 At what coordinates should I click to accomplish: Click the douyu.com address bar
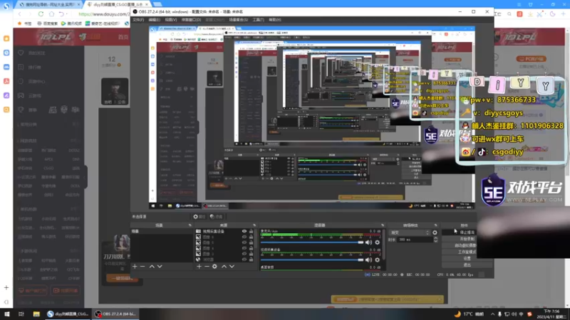103,14
